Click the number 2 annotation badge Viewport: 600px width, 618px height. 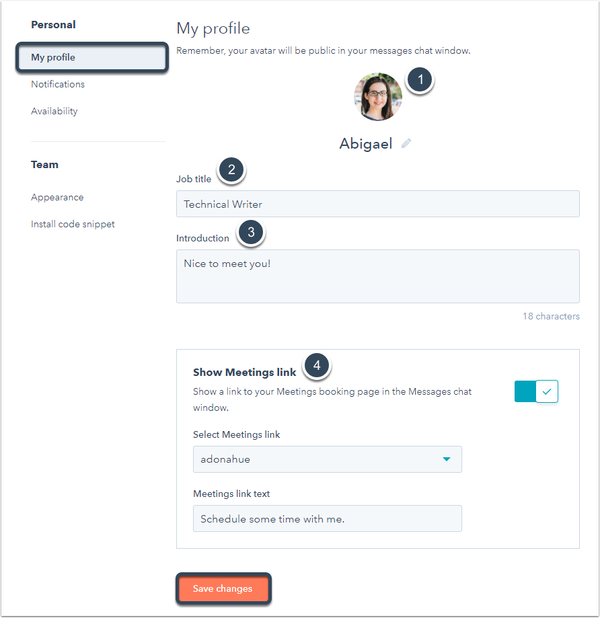pyautogui.click(x=231, y=170)
